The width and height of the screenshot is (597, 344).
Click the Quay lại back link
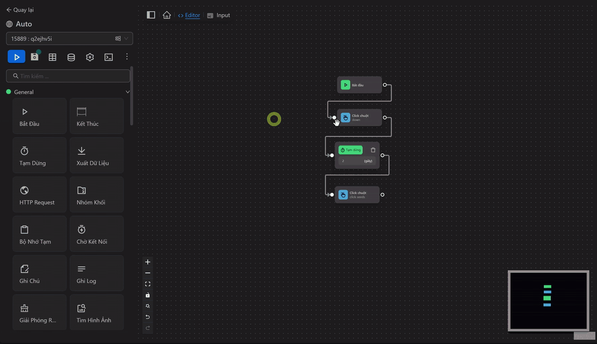(20, 10)
